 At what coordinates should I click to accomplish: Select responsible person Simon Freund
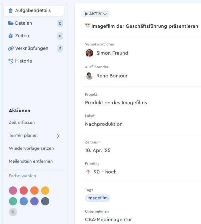coord(112,53)
